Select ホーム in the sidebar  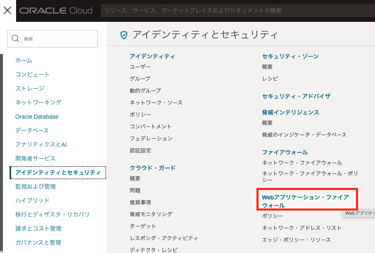(x=24, y=60)
